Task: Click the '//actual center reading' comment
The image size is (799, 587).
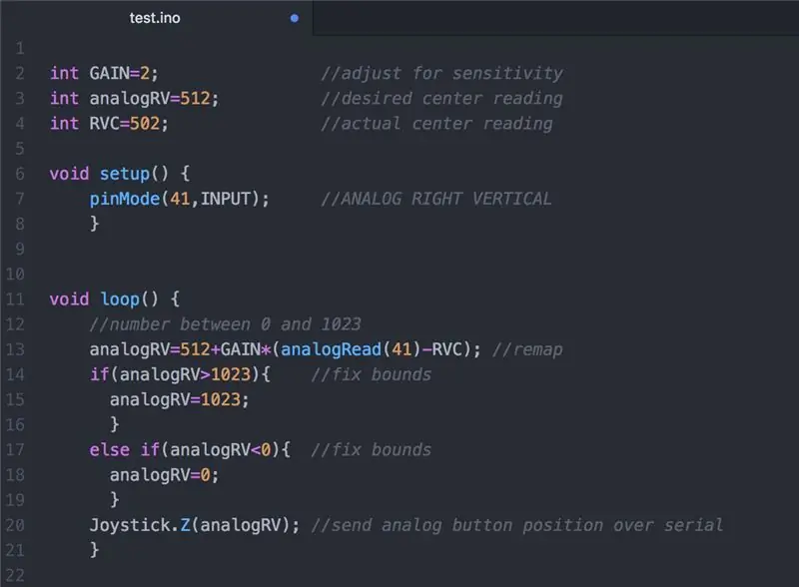Action: 436,124
